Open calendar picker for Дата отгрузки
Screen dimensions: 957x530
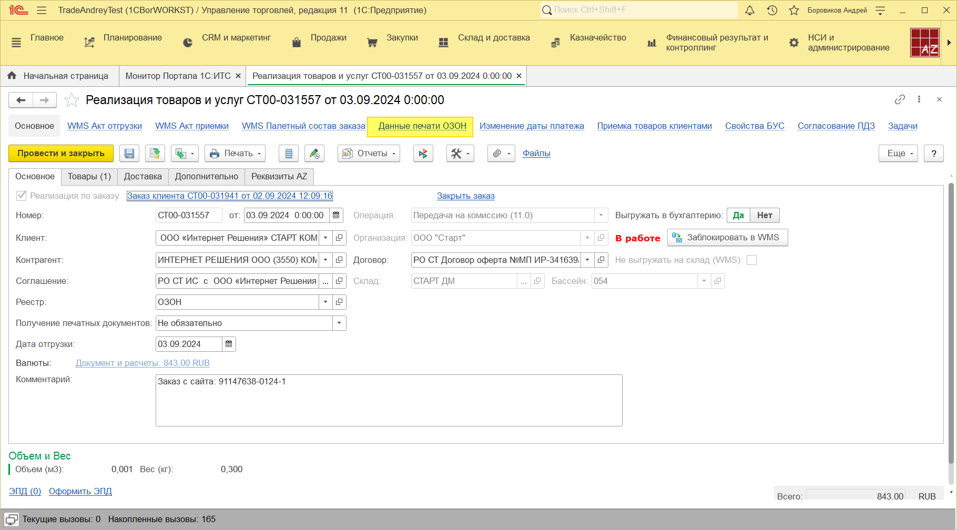[x=229, y=344]
